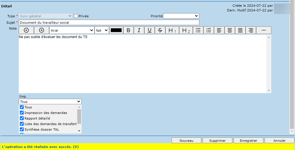295x150 pixels.
Task: Open the black text color swatch
Action: point(116,30)
